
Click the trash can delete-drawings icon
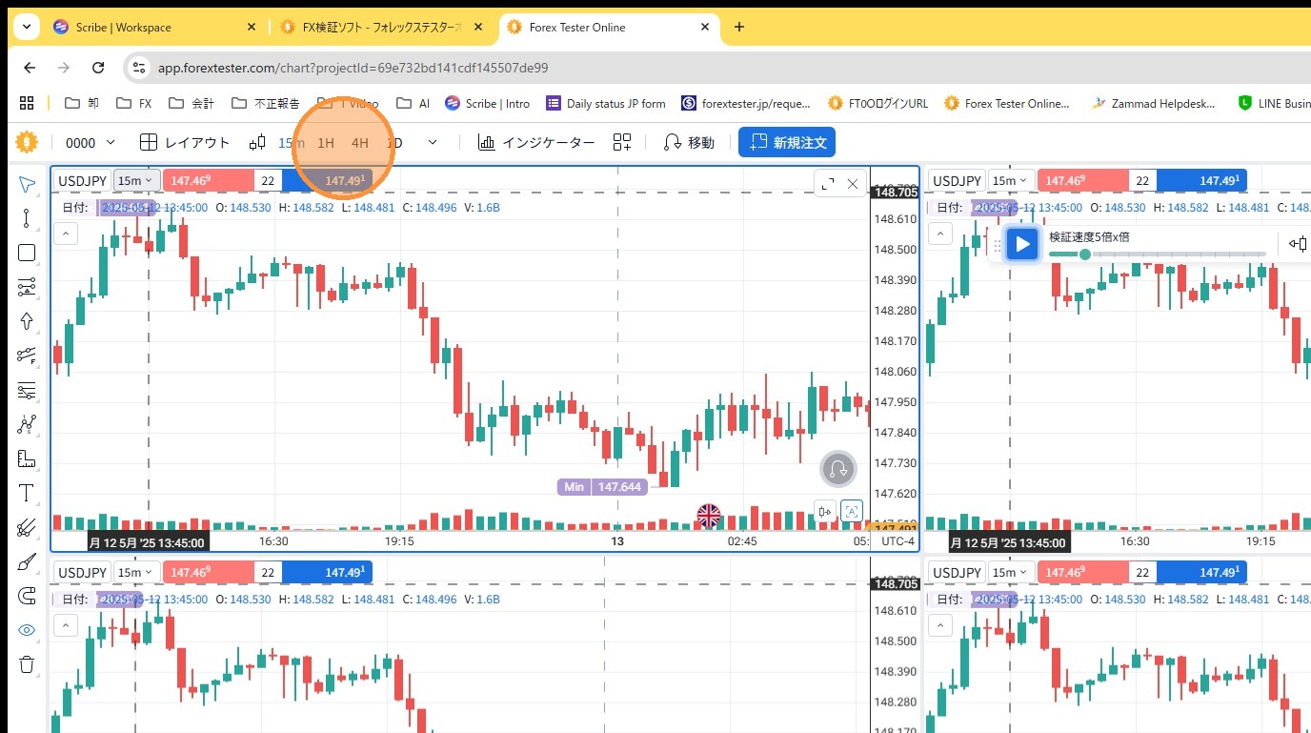pyautogui.click(x=27, y=664)
